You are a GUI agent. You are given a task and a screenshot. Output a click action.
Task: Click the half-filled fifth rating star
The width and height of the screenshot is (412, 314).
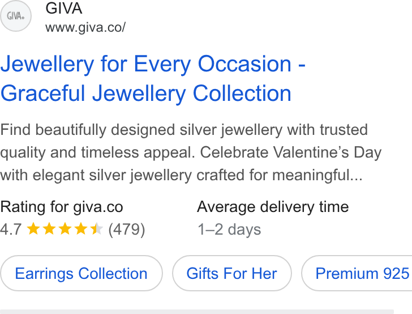[96, 228]
